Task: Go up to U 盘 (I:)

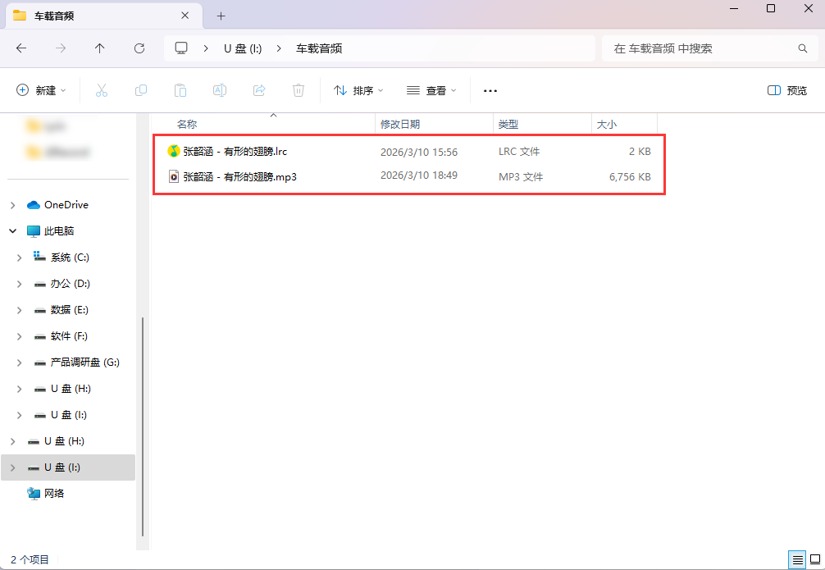Action: pyautogui.click(x=99, y=48)
